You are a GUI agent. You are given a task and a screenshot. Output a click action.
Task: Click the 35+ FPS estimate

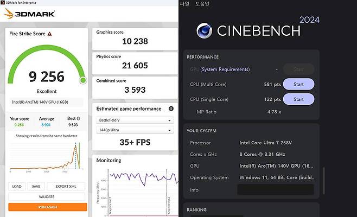(x=135, y=142)
